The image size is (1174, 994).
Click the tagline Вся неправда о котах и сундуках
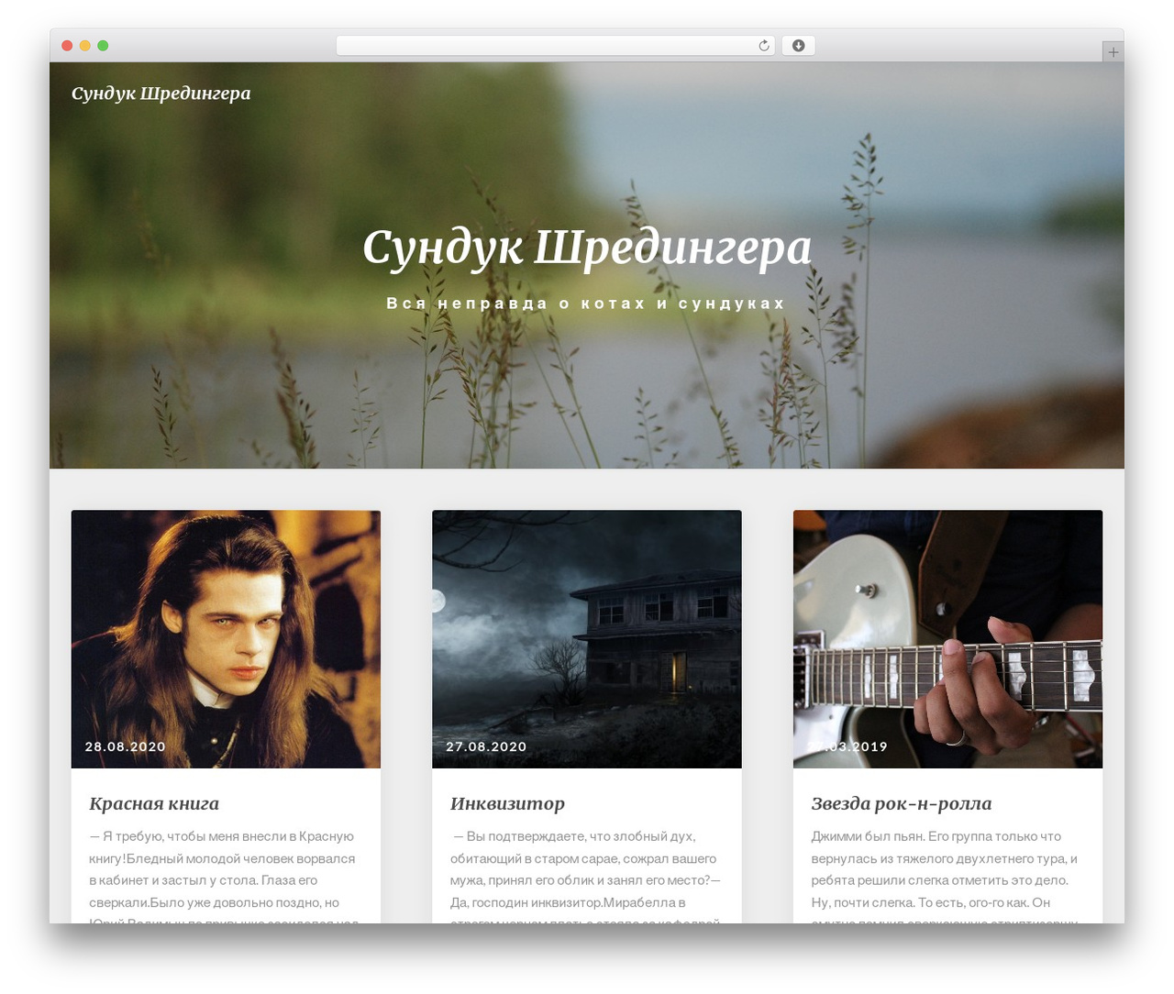(x=586, y=304)
